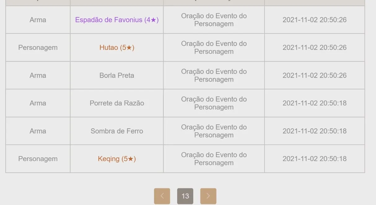Click the Arma type cell for Porrete da Razão
The width and height of the screenshot is (376, 205).
pos(38,103)
